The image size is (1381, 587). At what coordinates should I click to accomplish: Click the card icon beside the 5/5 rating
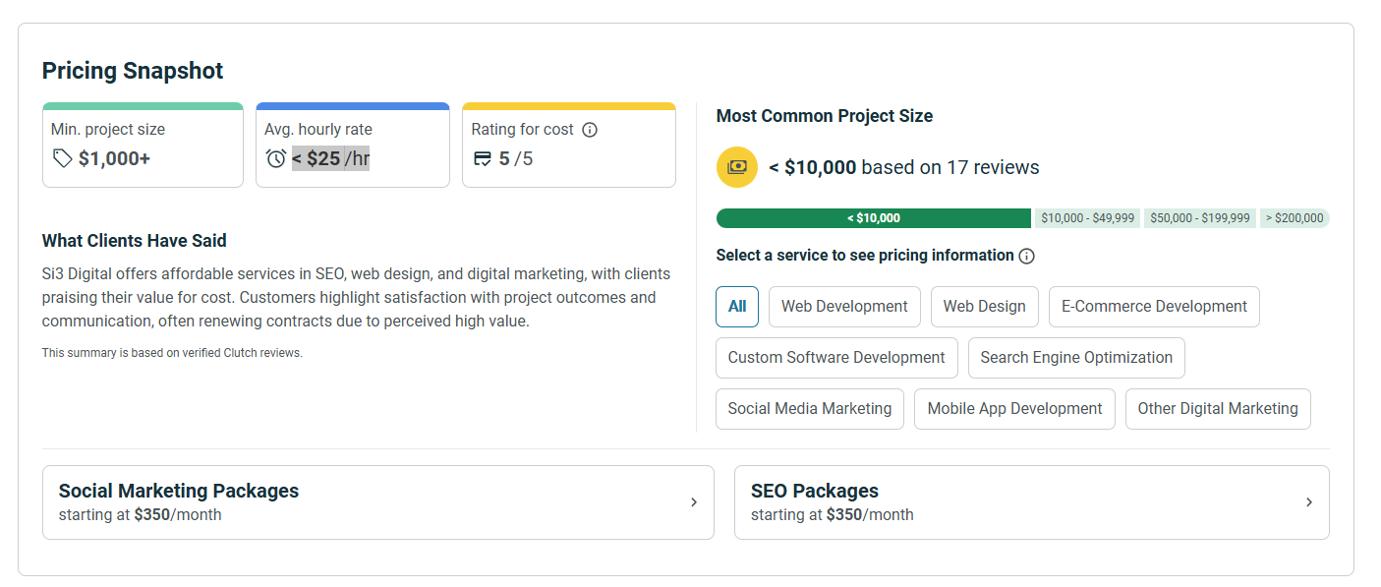pyautogui.click(x=483, y=158)
